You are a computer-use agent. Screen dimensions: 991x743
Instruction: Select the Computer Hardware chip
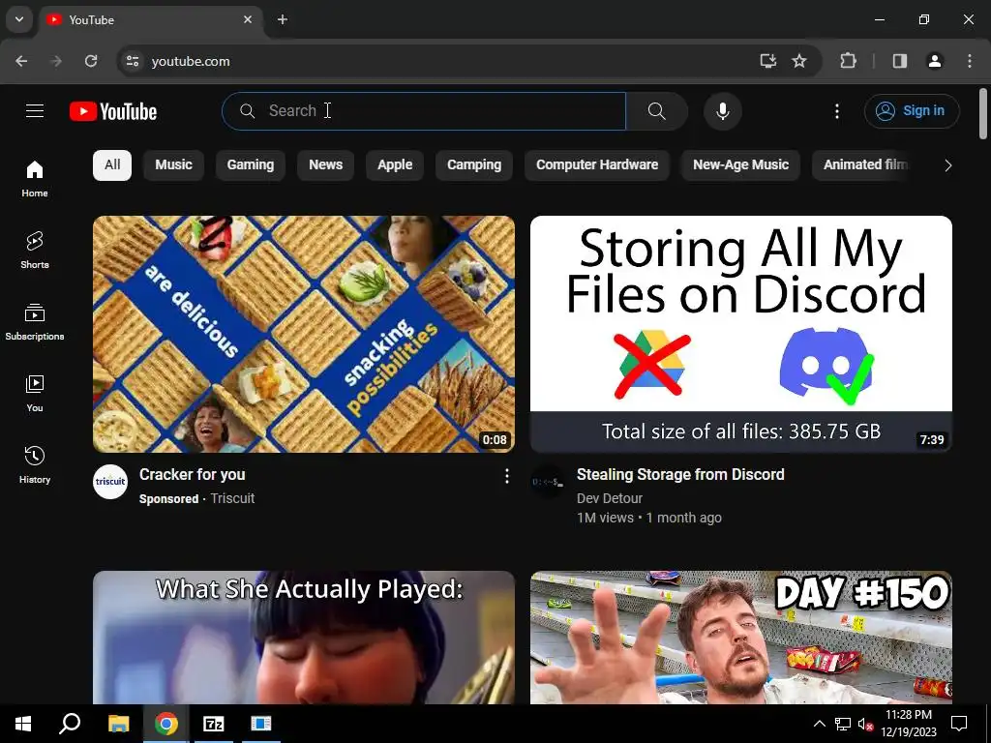tap(596, 164)
